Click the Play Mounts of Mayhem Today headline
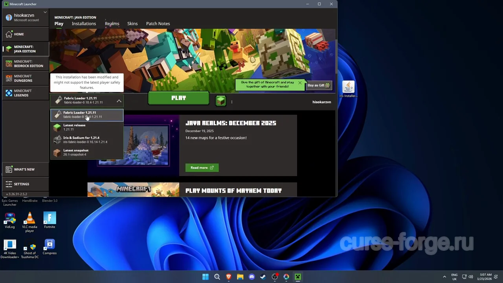The width and height of the screenshot is (503, 283). [x=233, y=191]
